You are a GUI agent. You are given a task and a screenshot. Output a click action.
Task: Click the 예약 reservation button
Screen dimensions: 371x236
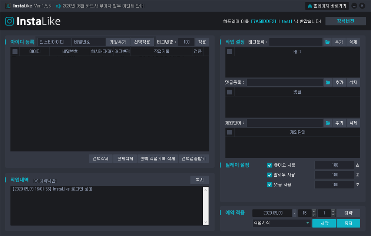coord(348,213)
